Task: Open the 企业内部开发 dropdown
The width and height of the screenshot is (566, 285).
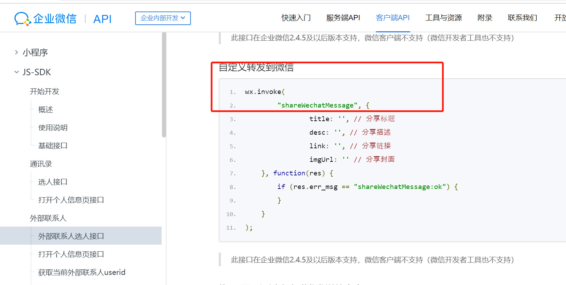Action: coord(163,18)
